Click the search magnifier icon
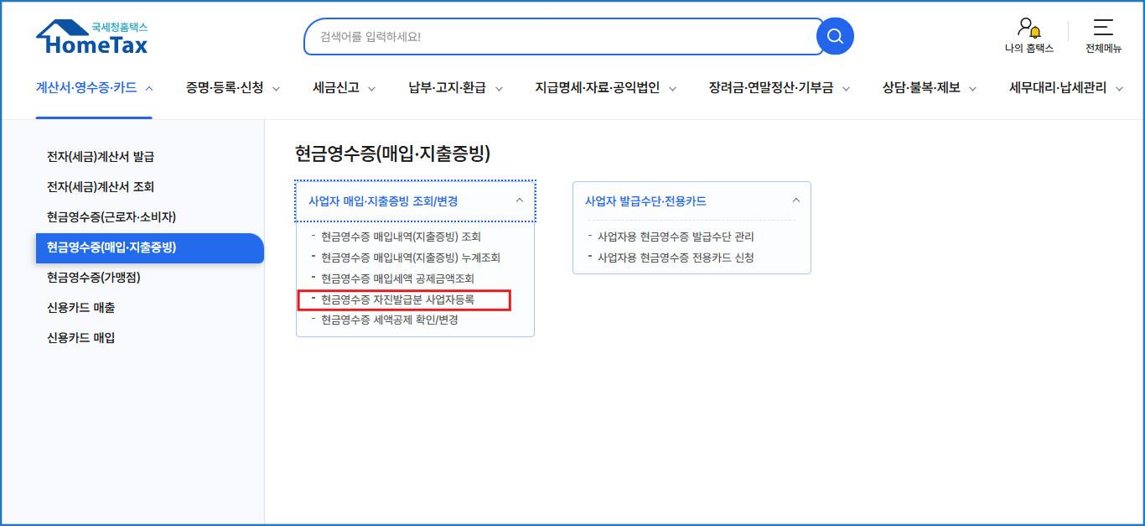This screenshot has width=1145, height=526. [x=833, y=36]
